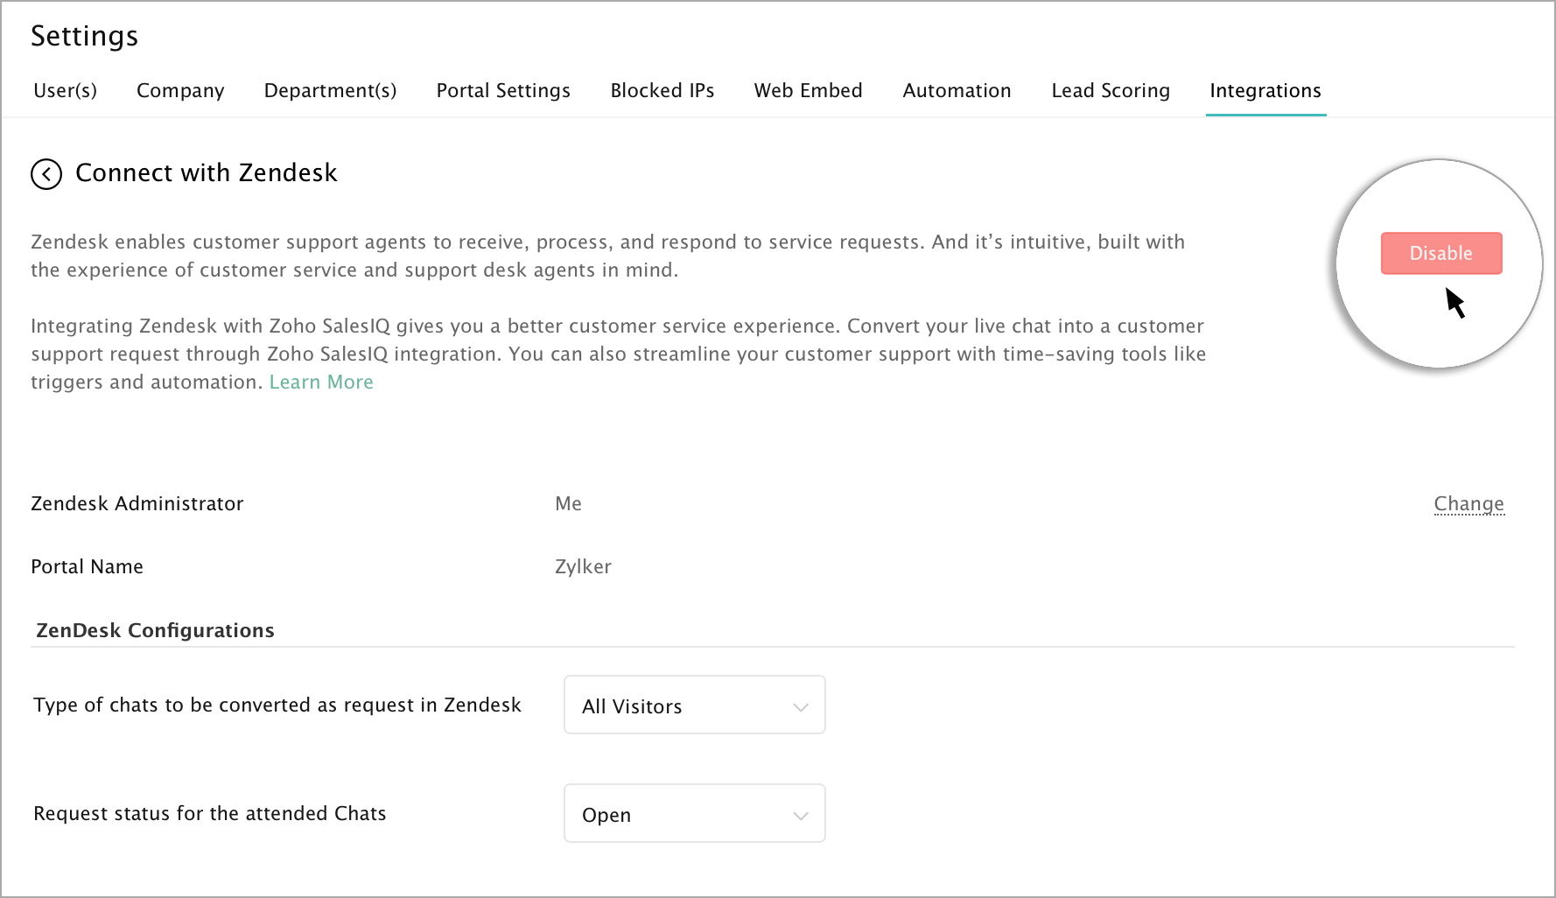The height and width of the screenshot is (898, 1556).
Task: Open the All Visitors dropdown
Action: [695, 705]
